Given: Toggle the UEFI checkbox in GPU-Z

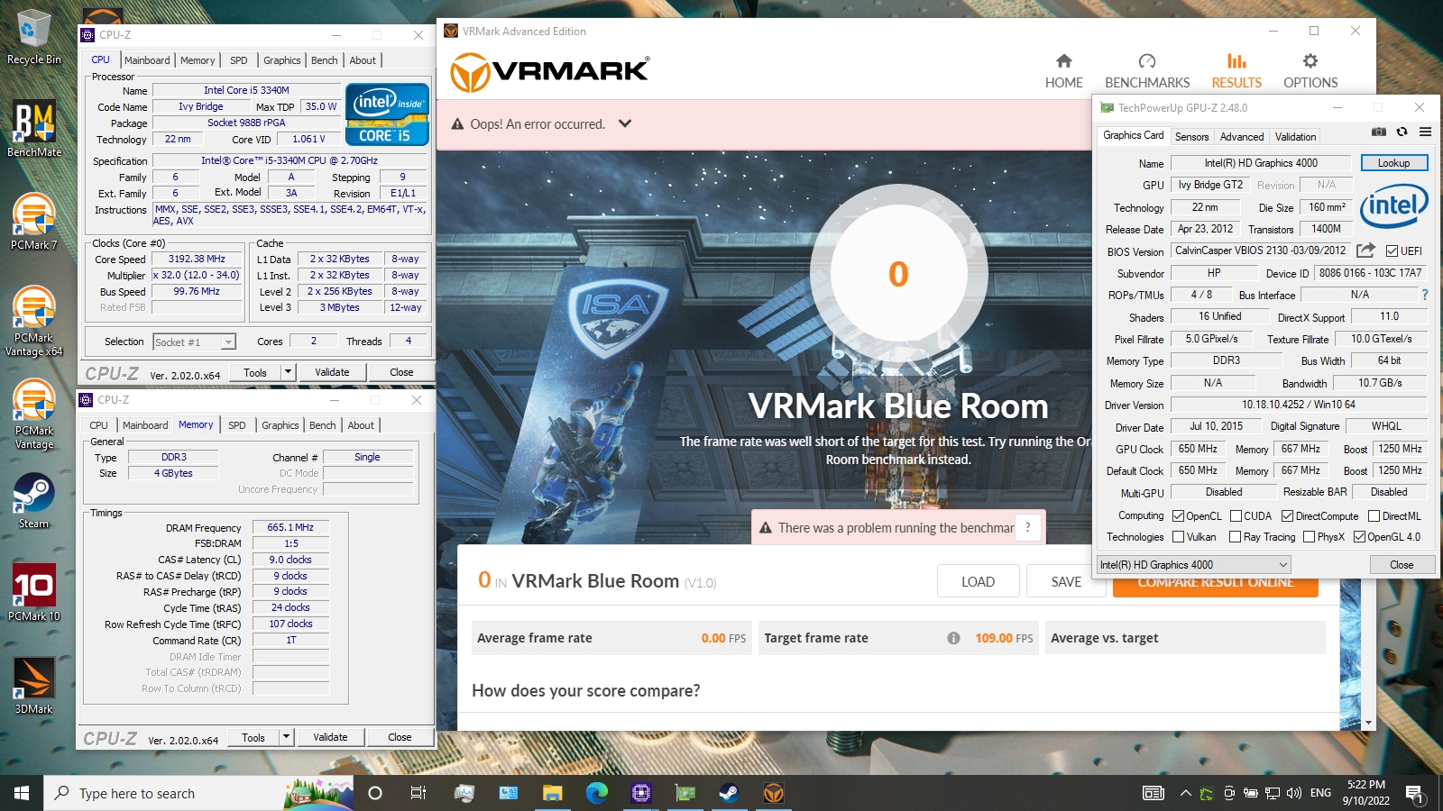Looking at the screenshot, I should (1392, 251).
